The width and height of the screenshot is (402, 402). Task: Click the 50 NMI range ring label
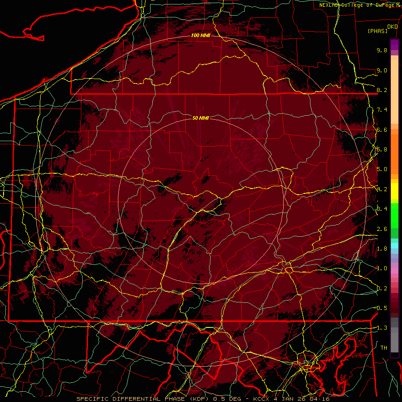[x=201, y=118]
